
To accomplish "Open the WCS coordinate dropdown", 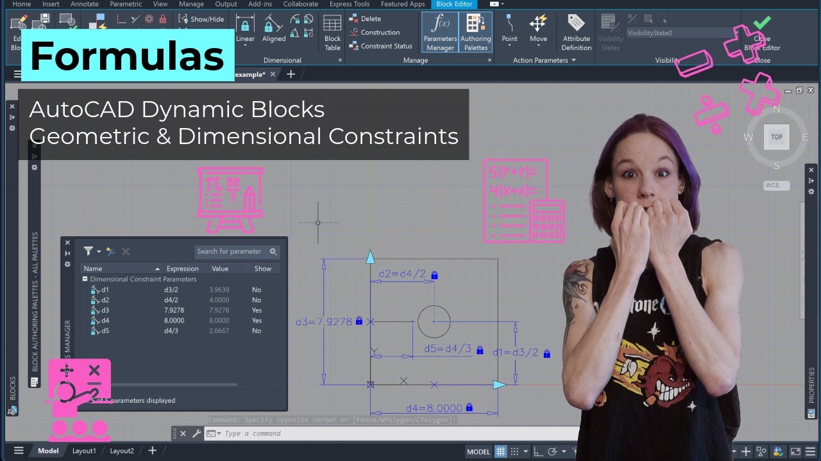I will 776,186.
